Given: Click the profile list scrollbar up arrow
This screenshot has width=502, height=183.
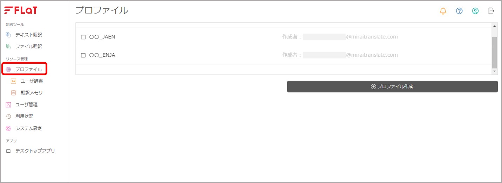Looking at the screenshot, I should (495, 26).
